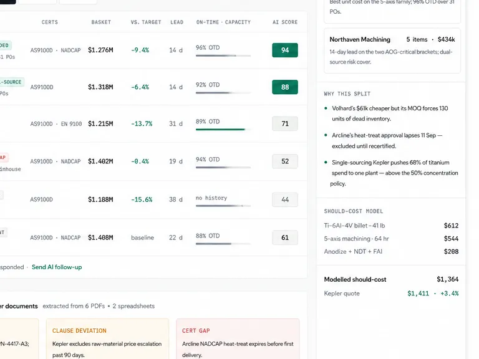This screenshot has width=479, height=359.
Task: Click the SHOULD-COST MODEL heading
Action: (354, 211)
